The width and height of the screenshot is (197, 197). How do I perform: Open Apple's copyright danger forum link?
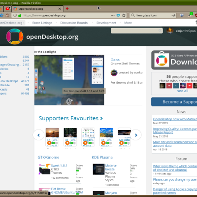point(175,191)
